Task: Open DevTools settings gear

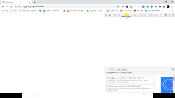Action: [166, 15]
